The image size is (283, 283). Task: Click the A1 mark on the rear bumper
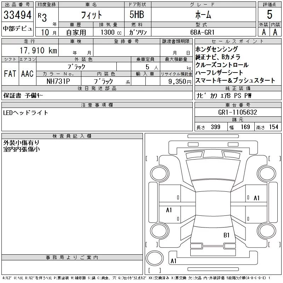173,261
